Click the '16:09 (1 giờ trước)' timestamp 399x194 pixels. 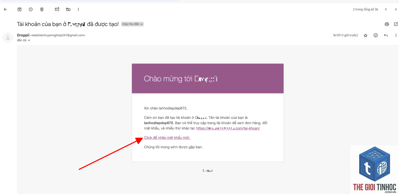[x=345, y=35]
